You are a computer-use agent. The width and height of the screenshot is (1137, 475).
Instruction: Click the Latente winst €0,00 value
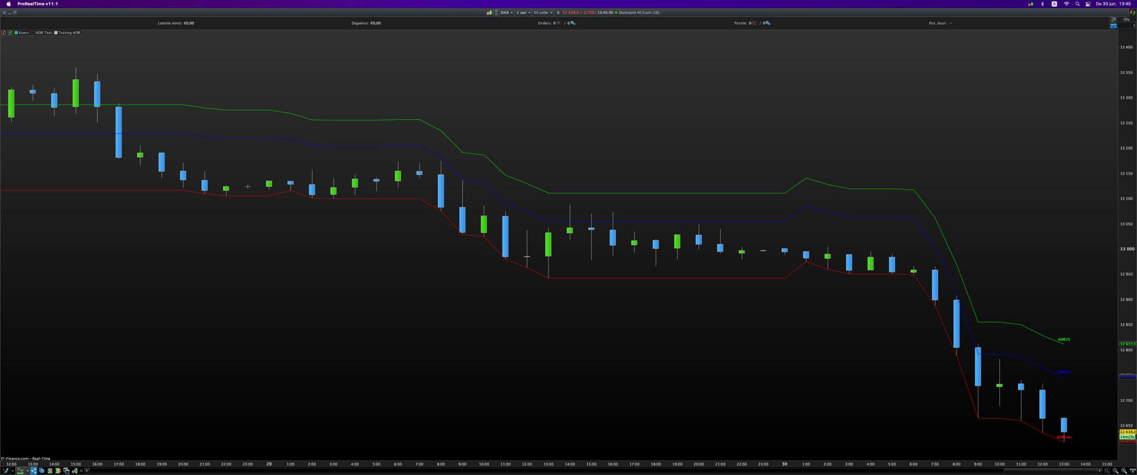[189, 23]
